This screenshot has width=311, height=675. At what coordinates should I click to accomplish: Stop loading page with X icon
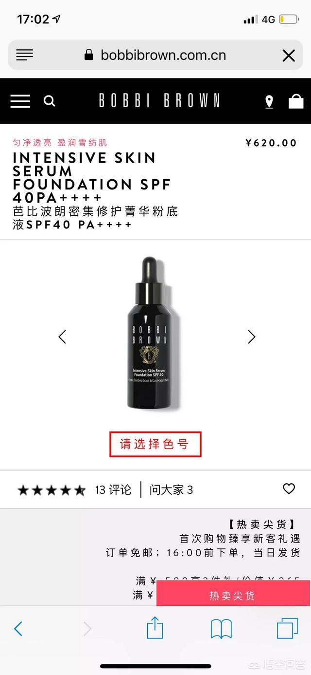click(289, 56)
